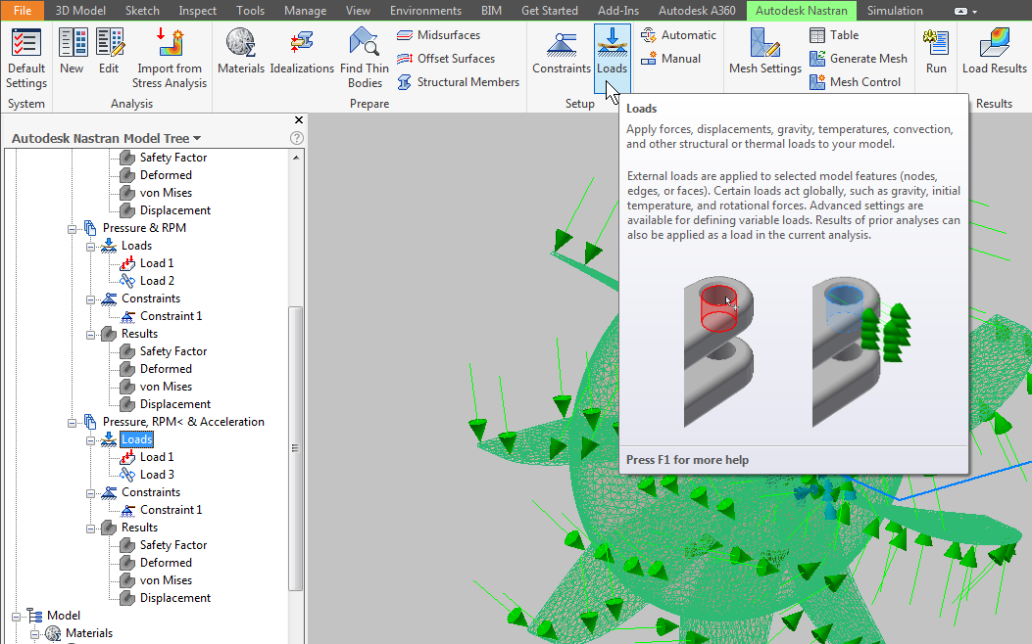This screenshot has width=1032, height=644.
Task: Select the Model tree node
Action: (63, 616)
